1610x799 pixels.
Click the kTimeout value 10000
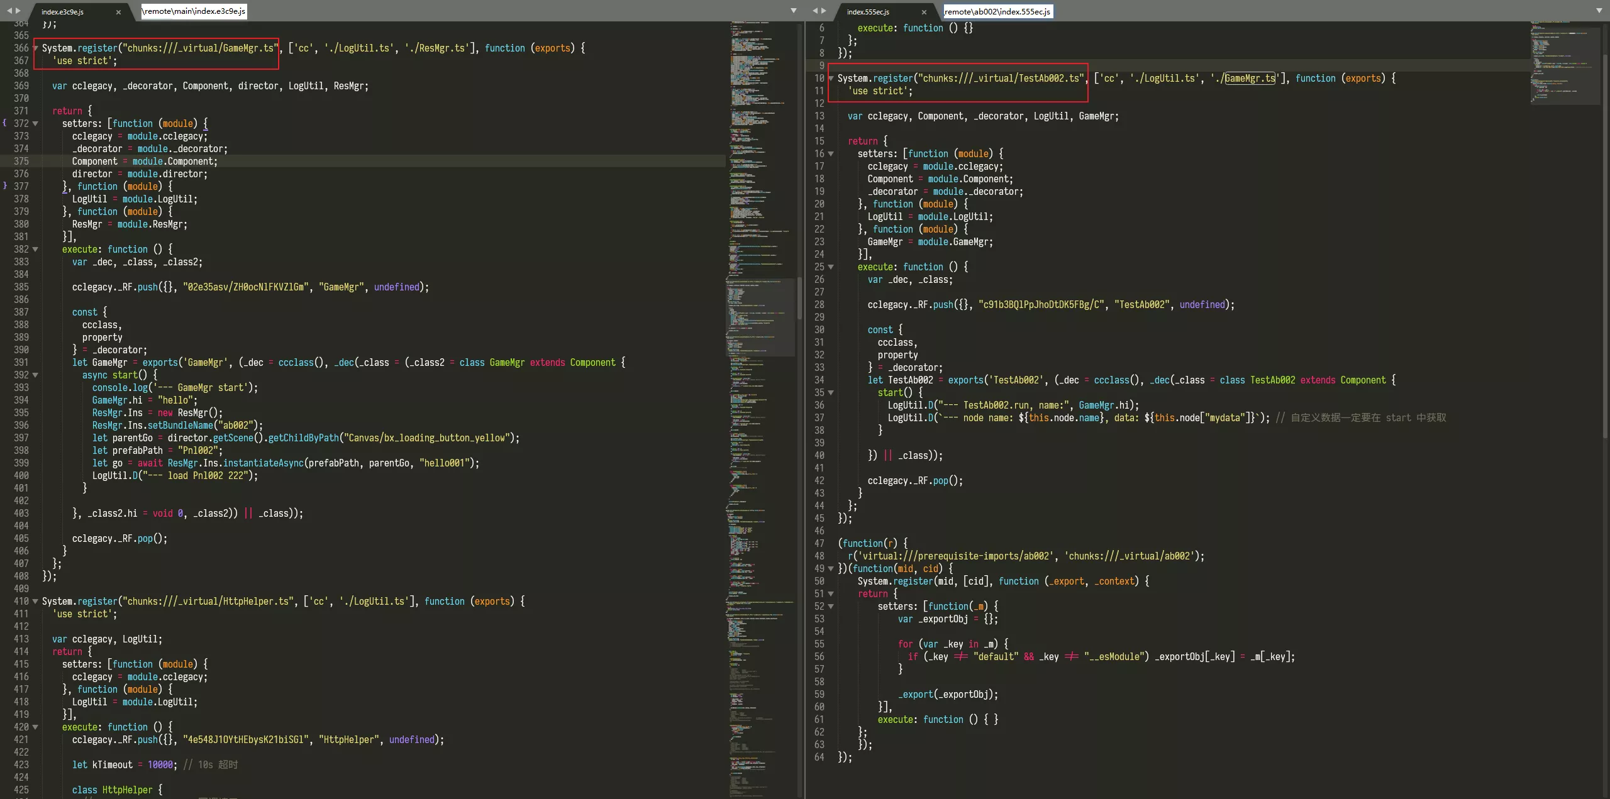[x=160, y=765]
